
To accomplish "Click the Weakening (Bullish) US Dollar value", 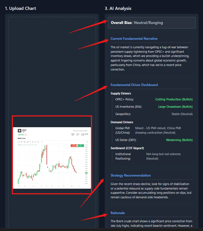I will 179,140.
